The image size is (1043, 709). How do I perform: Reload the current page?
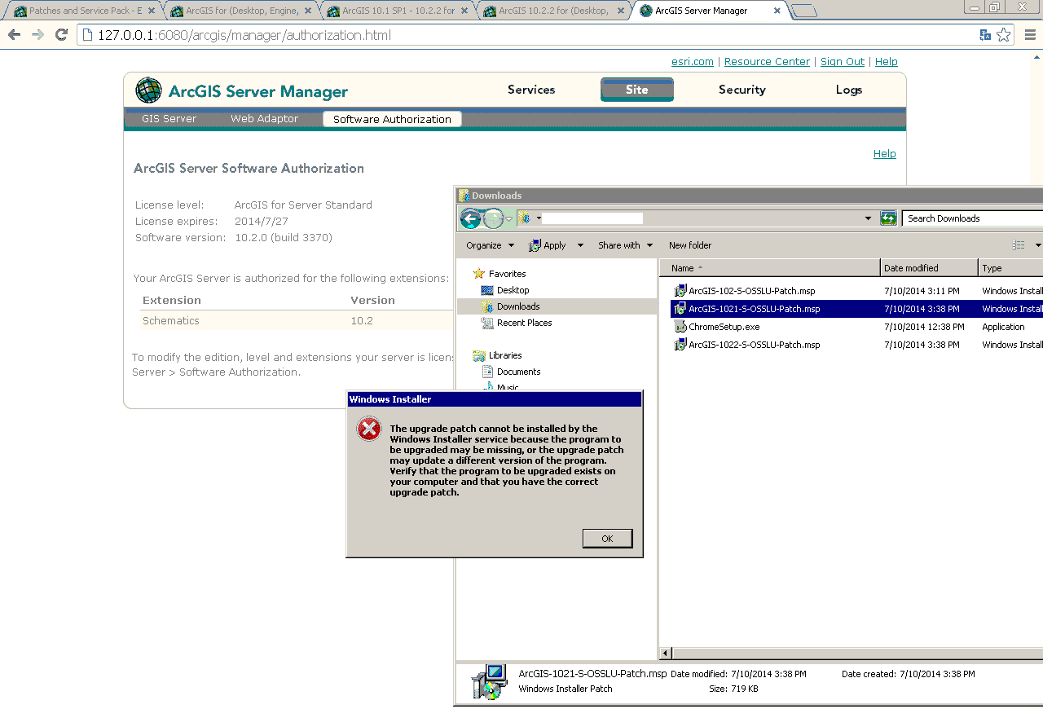click(61, 35)
